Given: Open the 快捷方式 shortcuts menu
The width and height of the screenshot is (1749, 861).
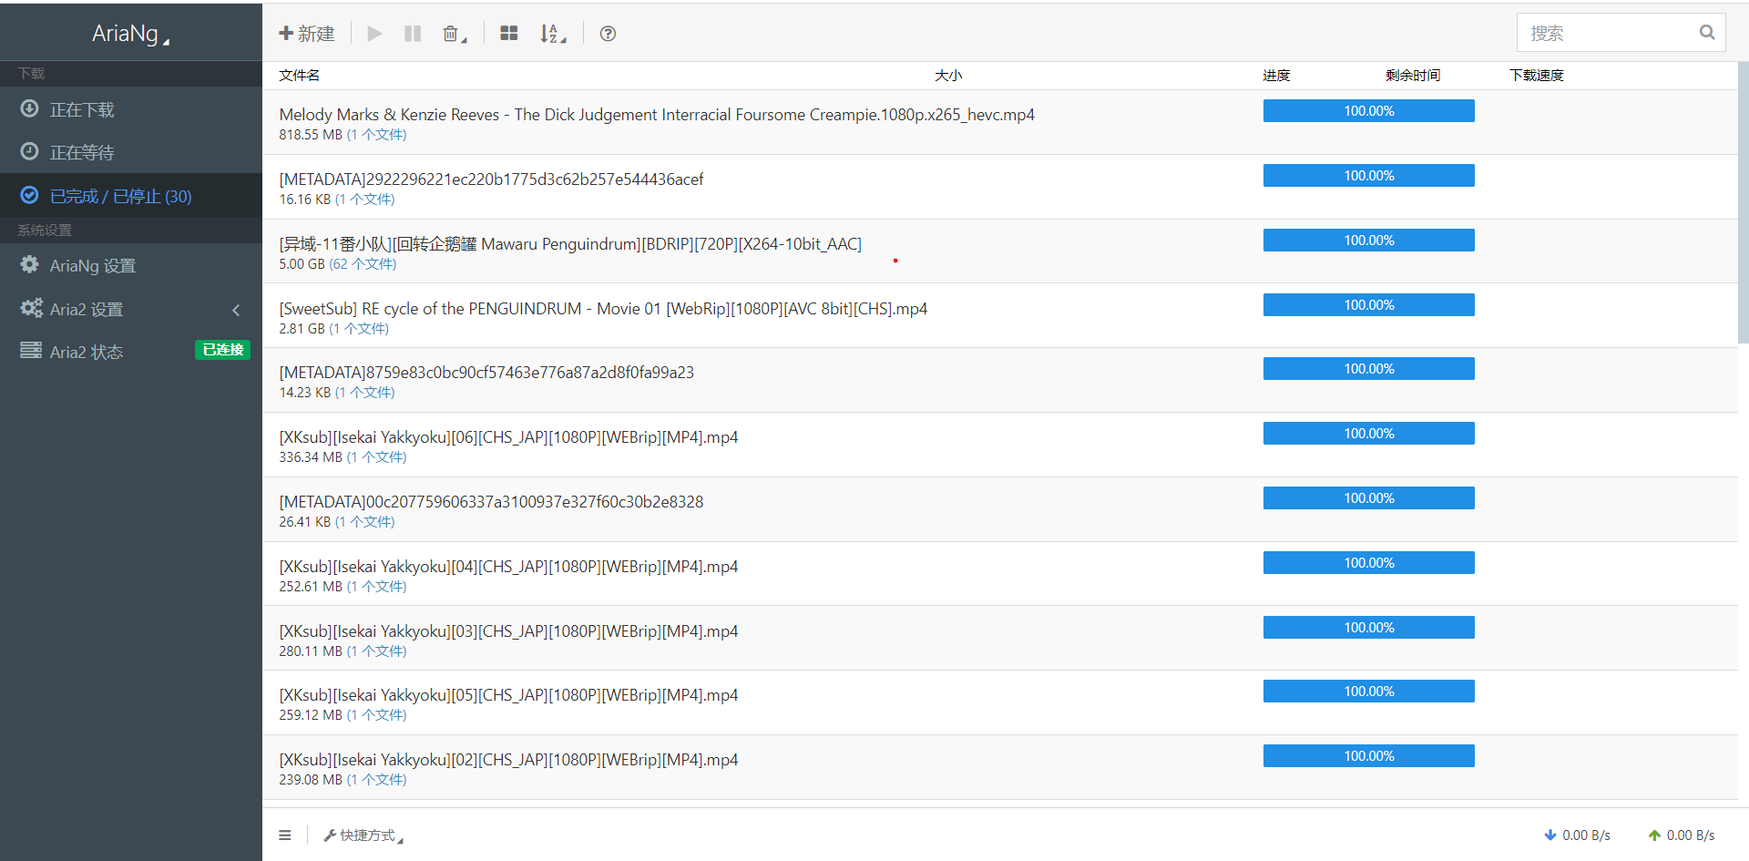Looking at the screenshot, I should click(x=363, y=835).
